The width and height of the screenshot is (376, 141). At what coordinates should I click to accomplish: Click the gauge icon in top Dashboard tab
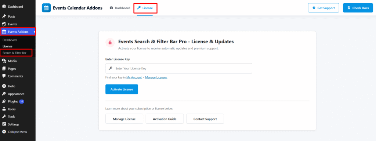(x=111, y=8)
